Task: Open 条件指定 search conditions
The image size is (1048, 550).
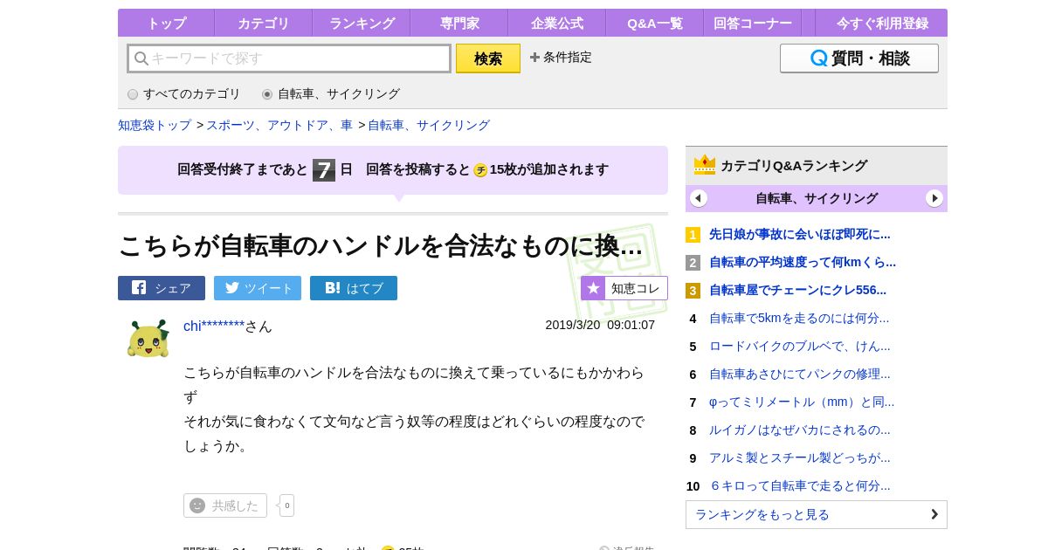Action: coord(561,58)
